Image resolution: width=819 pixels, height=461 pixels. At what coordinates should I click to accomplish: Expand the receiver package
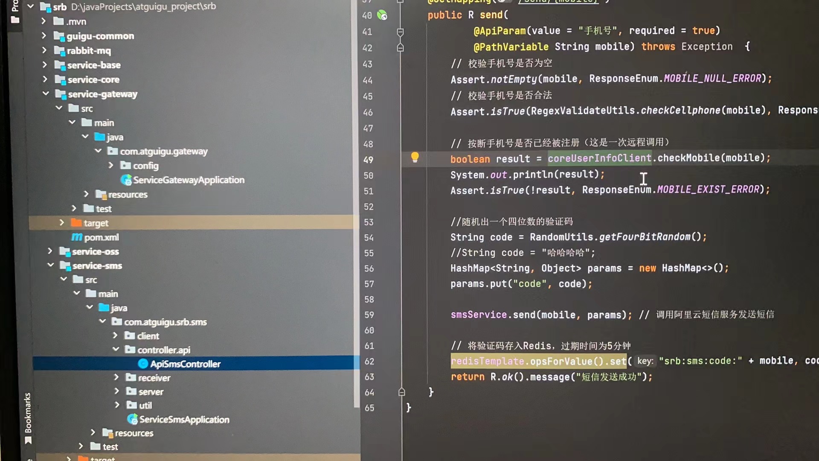point(116,377)
